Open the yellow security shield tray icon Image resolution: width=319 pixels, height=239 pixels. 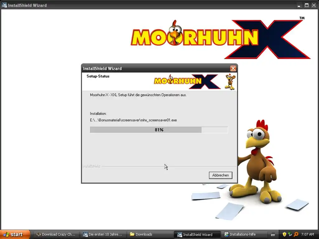[284, 234]
